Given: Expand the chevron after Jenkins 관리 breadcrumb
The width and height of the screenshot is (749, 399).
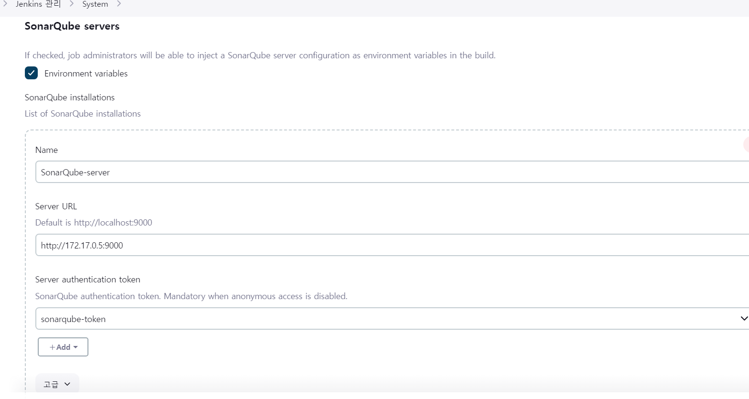Looking at the screenshot, I should 72,4.
